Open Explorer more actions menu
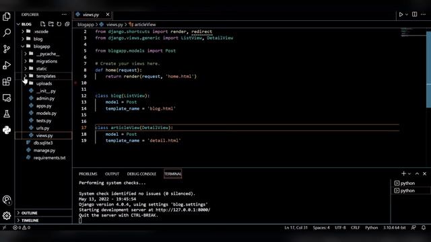Viewport: 431px width, 242px height. coord(64,15)
